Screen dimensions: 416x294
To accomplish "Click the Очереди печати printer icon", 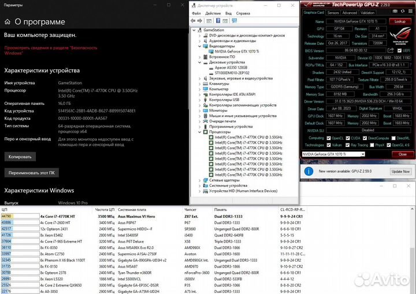I will click(x=205, y=121).
